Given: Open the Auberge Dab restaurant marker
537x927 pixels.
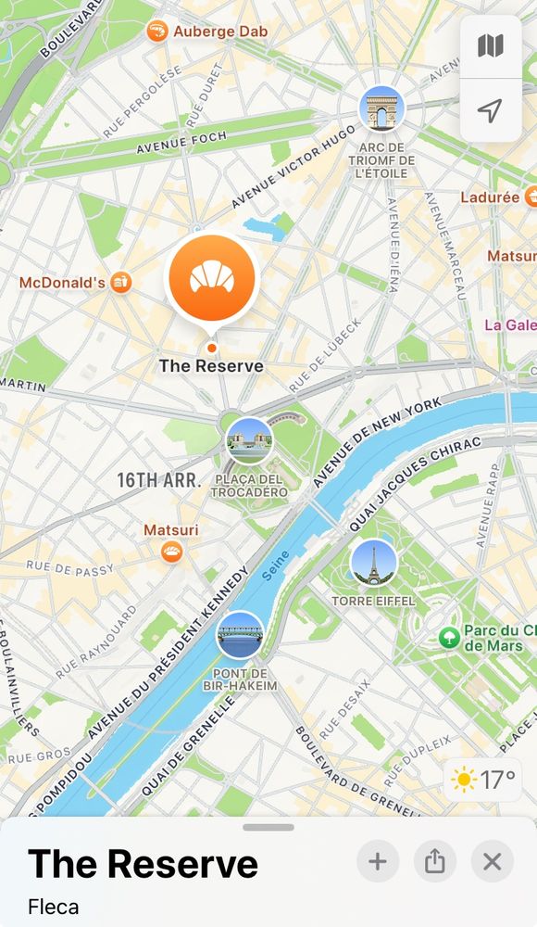Looking at the screenshot, I should (x=157, y=32).
